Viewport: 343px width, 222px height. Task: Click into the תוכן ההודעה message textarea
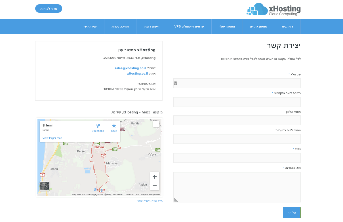[x=237, y=187]
